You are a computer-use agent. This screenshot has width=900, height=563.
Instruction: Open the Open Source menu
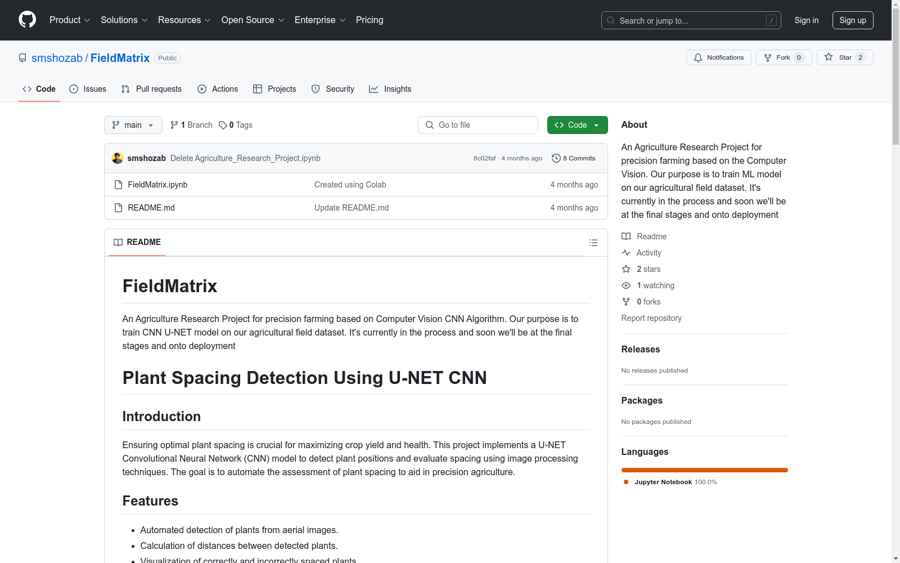[253, 20]
